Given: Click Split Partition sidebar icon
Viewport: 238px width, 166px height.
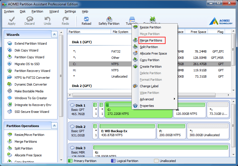Looking at the screenshot, I should point(10,148).
